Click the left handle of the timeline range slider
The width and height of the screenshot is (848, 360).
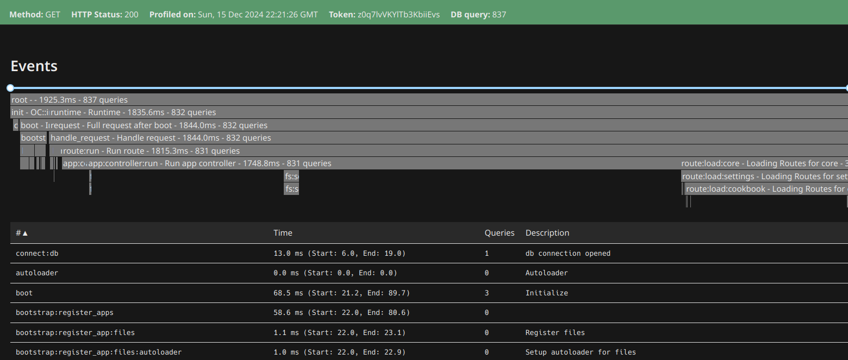(10, 87)
